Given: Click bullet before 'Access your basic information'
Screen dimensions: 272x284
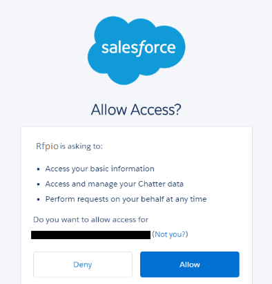Looking at the screenshot, I should click(39, 169).
